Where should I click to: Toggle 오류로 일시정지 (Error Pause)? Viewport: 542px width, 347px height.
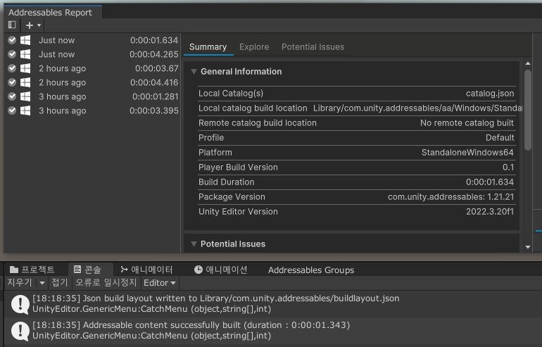(x=106, y=283)
